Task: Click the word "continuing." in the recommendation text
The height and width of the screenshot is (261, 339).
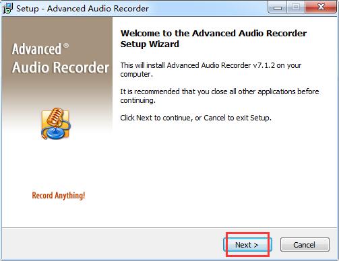Action: pyautogui.click(x=138, y=100)
